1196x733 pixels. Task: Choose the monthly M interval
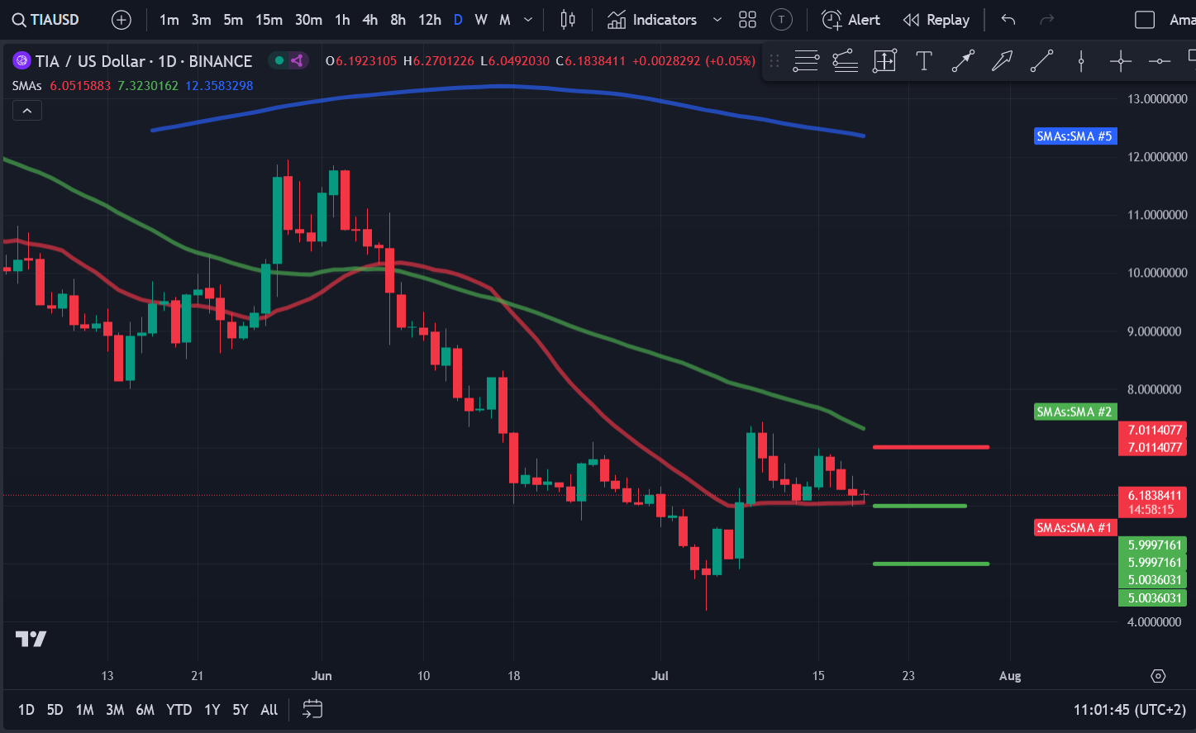pyautogui.click(x=505, y=20)
